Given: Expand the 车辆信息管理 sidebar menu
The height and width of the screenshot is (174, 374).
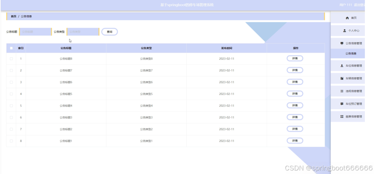Looking at the screenshot, I should click(x=348, y=79).
